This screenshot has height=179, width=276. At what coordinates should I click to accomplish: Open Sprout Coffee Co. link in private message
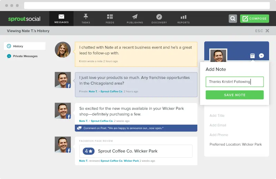111,92
